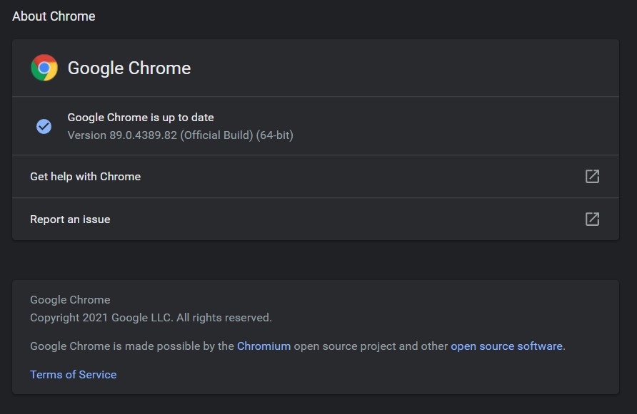Follow the open source software link
The height and width of the screenshot is (414, 637).
click(x=506, y=346)
